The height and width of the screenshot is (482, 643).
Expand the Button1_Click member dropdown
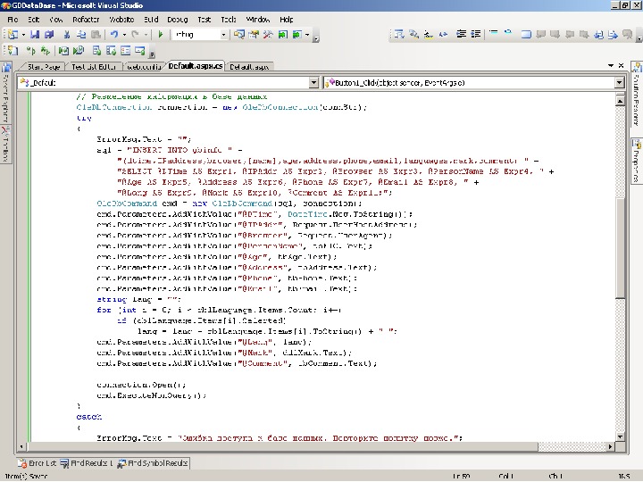(620, 82)
